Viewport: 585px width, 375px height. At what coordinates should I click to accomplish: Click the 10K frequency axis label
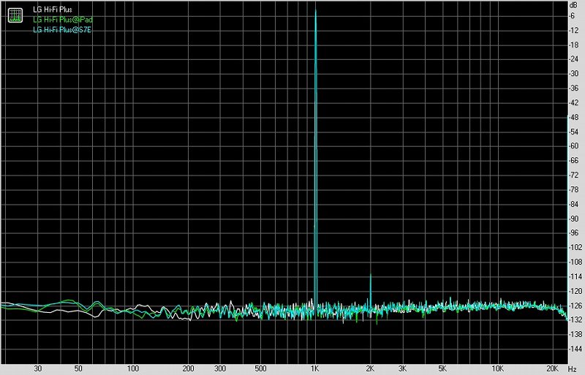click(498, 368)
